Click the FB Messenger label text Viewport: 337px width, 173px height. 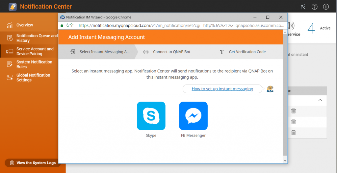pyautogui.click(x=193, y=136)
